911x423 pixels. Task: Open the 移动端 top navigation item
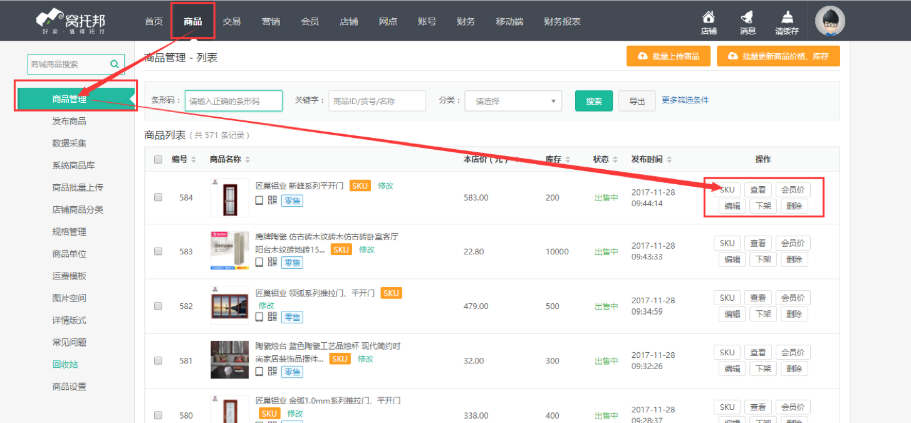[x=509, y=21]
